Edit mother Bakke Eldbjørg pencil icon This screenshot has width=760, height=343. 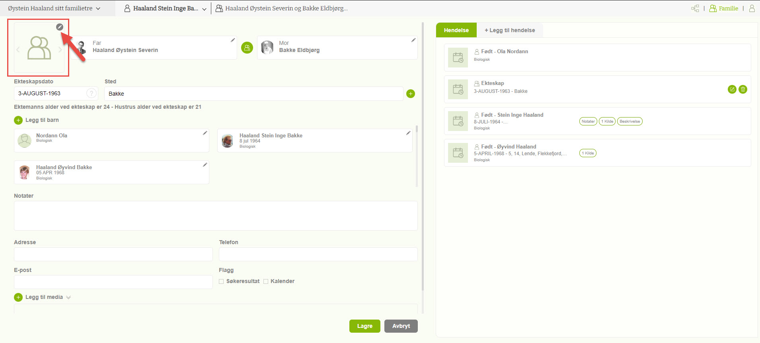[413, 40]
